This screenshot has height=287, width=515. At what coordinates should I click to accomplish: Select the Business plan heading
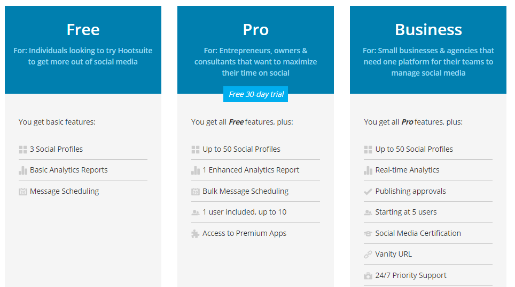(428, 29)
